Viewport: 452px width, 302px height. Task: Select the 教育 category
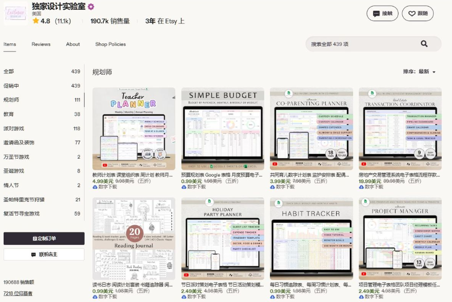click(42, 114)
